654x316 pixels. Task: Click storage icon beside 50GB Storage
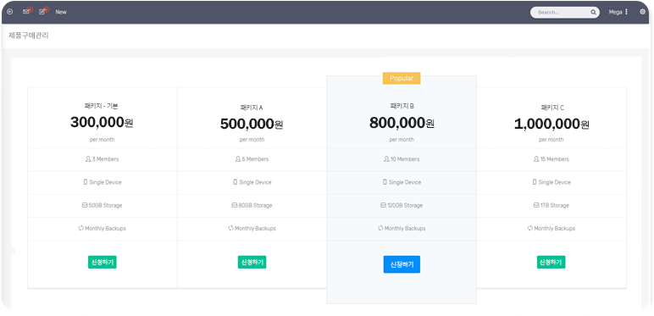click(85, 206)
